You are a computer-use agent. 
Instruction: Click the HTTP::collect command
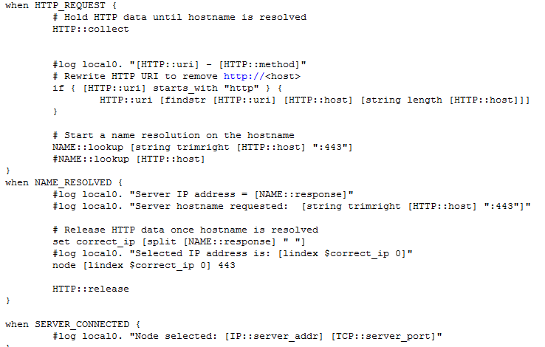pyautogui.click(x=90, y=29)
